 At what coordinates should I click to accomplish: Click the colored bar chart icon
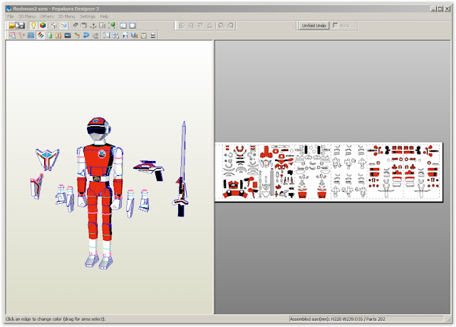[135, 36]
